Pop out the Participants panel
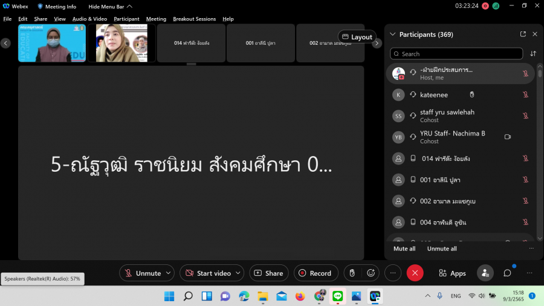The height and width of the screenshot is (306, 544). [523, 34]
